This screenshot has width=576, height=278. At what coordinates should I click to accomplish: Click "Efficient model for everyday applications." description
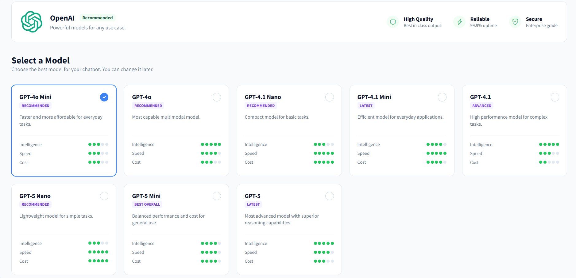tap(400, 117)
